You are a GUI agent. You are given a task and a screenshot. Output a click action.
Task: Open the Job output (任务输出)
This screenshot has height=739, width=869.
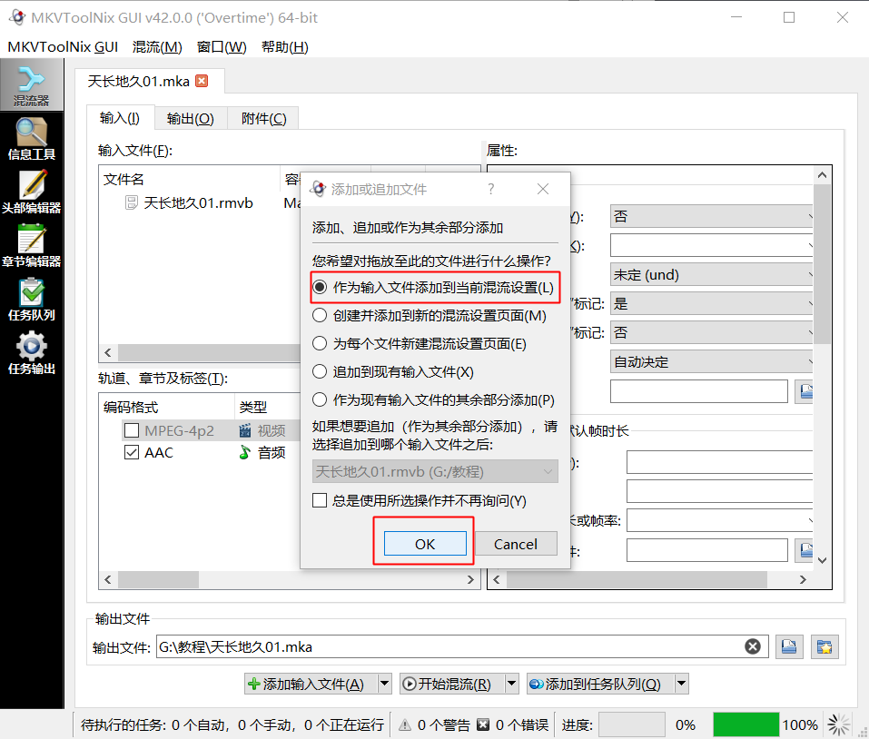[x=31, y=353]
